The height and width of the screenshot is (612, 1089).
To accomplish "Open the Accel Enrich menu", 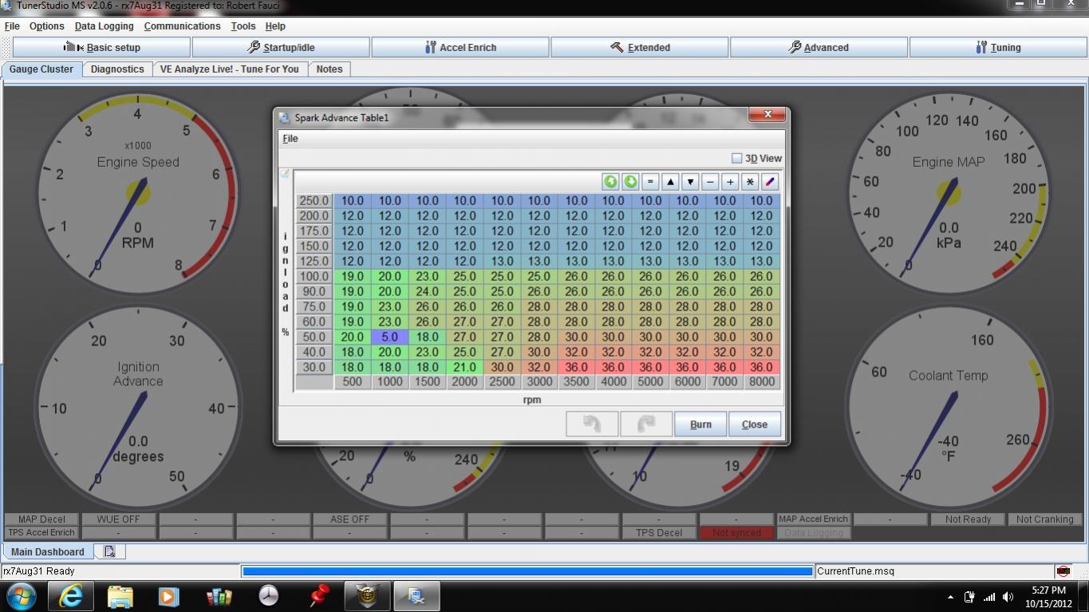I will (460, 47).
